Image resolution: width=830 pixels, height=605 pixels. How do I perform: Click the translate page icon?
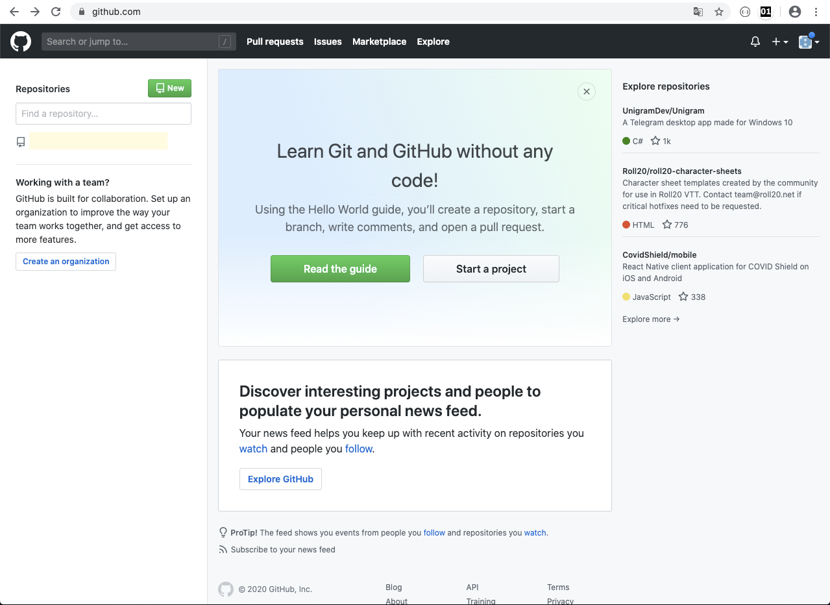pyautogui.click(x=698, y=12)
